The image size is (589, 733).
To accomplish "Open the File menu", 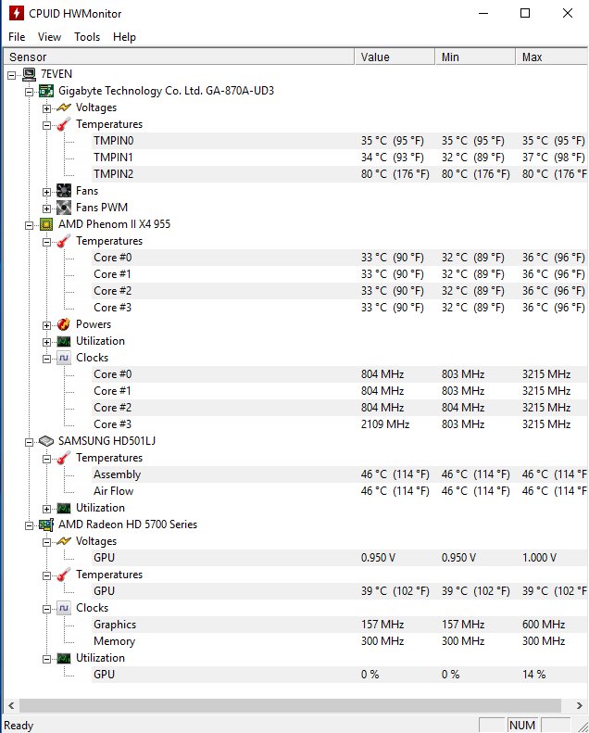I will 17,37.
